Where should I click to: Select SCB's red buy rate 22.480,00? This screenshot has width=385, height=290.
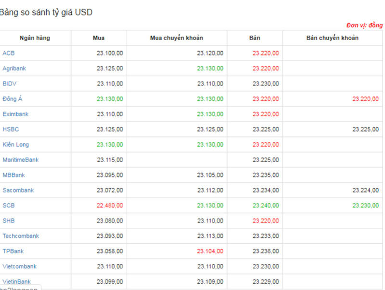coord(109,206)
